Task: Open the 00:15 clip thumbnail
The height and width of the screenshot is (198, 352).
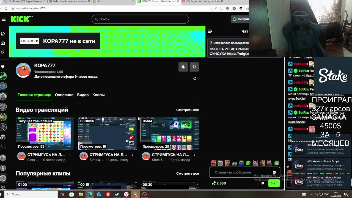Action: pyautogui.click(x=107, y=185)
